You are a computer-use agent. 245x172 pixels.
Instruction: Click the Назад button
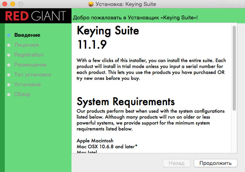tap(177, 163)
